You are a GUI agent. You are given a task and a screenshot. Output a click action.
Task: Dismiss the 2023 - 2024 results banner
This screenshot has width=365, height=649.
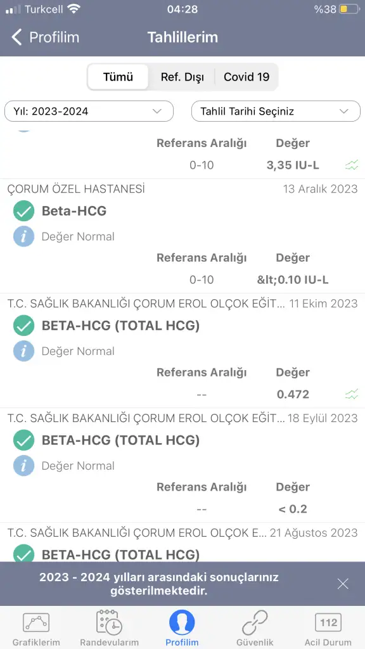point(343,584)
